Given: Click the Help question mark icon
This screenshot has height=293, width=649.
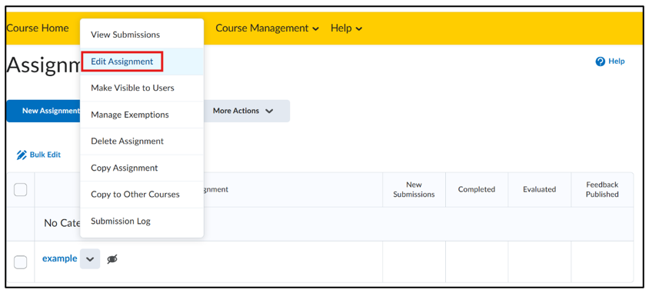Looking at the screenshot, I should (600, 62).
